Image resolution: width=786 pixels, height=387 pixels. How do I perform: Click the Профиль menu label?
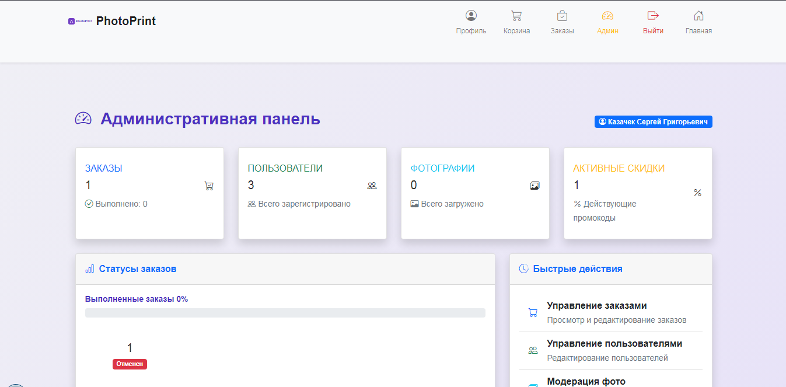tap(471, 31)
